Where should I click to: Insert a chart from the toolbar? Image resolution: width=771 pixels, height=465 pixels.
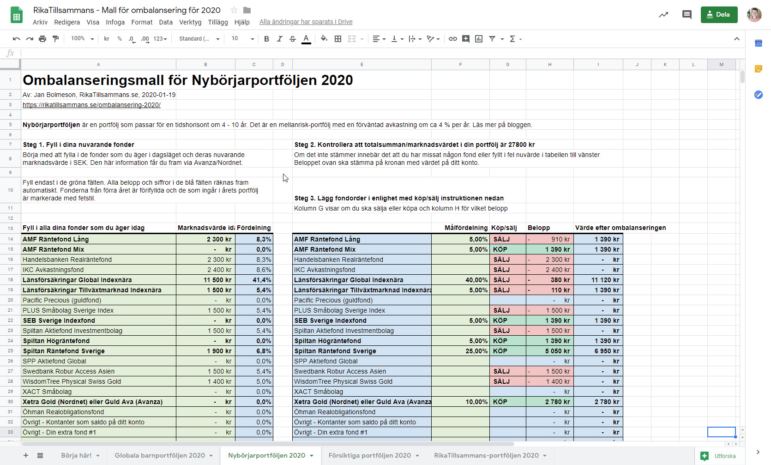pyautogui.click(x=479, y=39)
